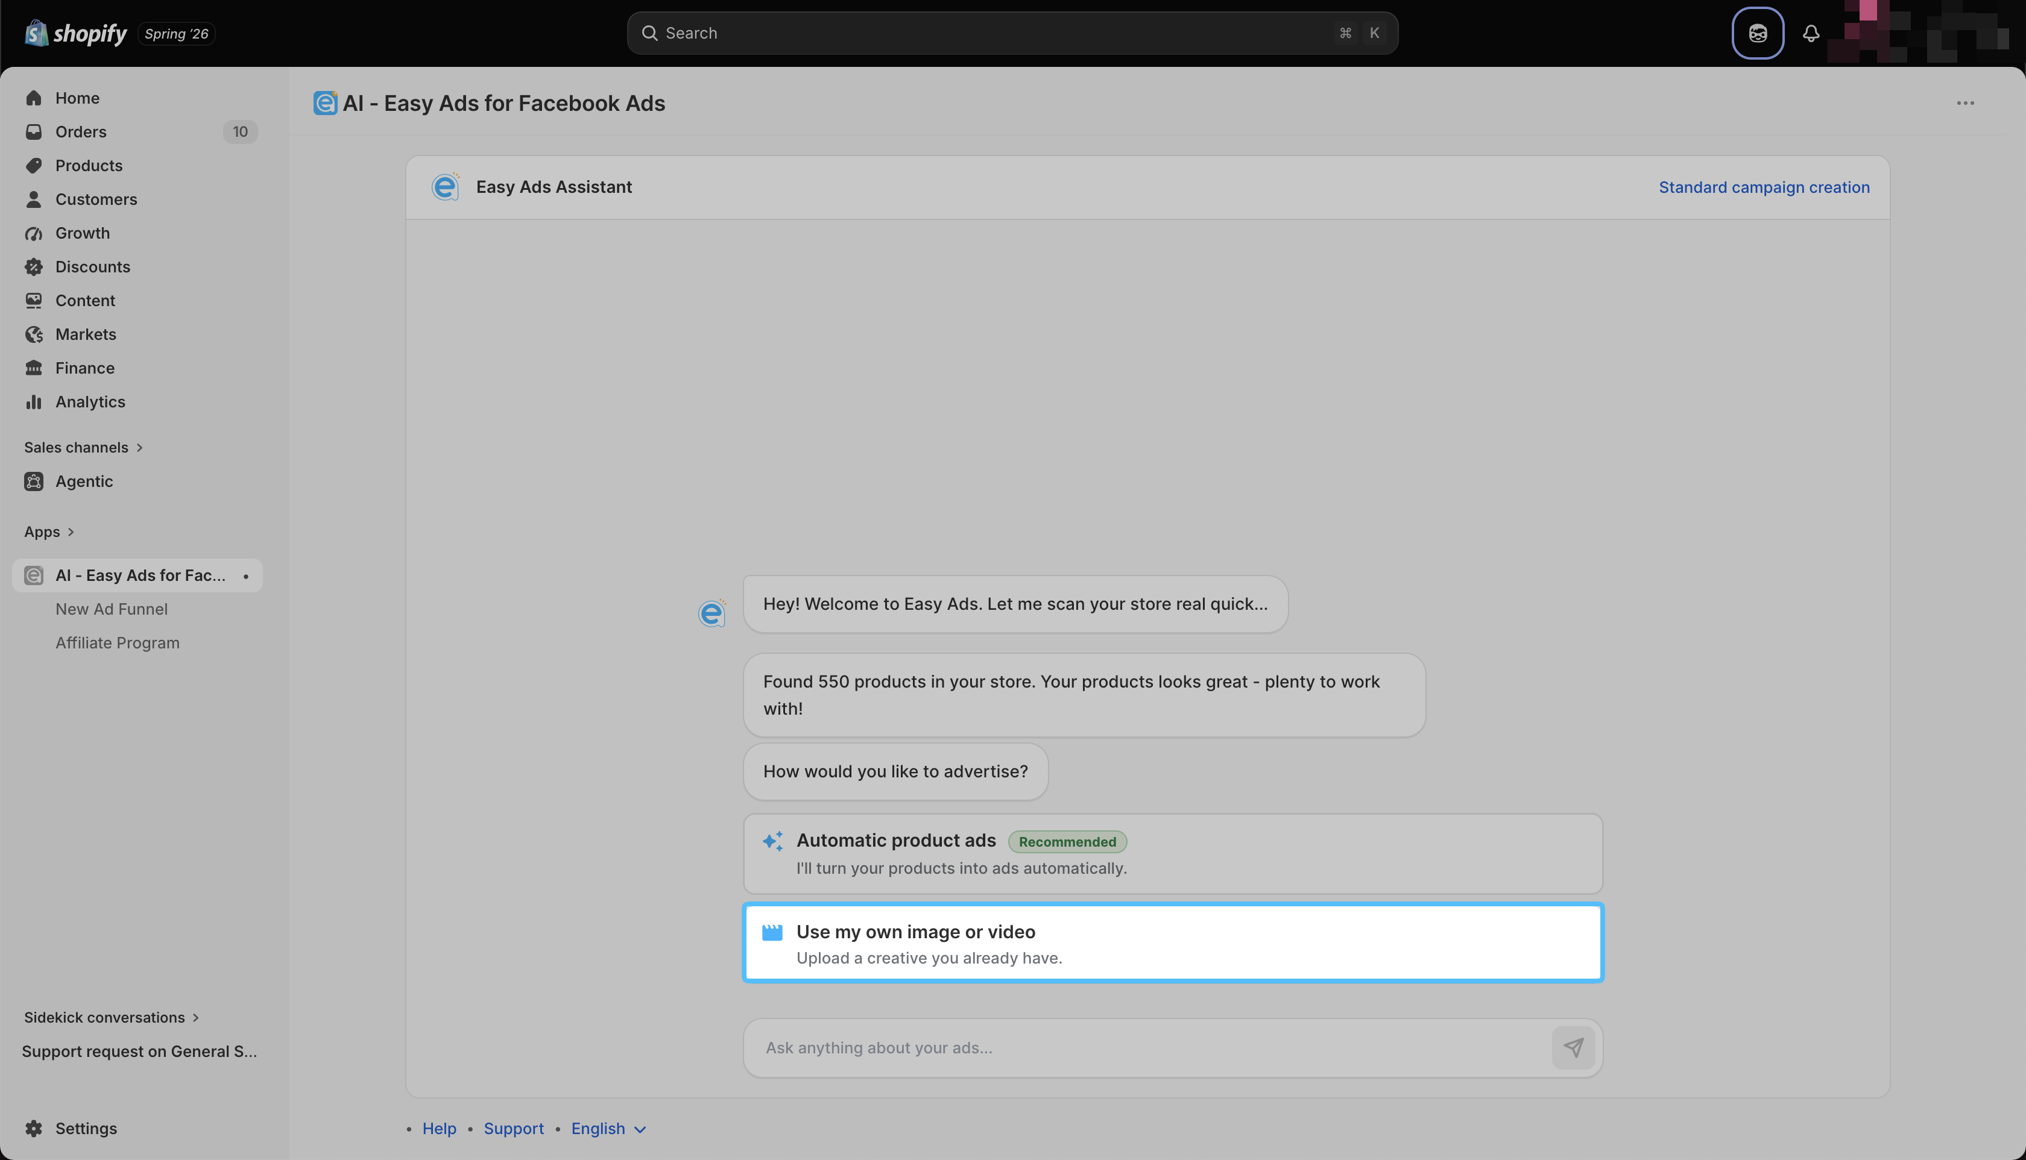Click the Products tag icon
The height and width of the screenshot is (1160, 2026).
[x=34, y=166]
